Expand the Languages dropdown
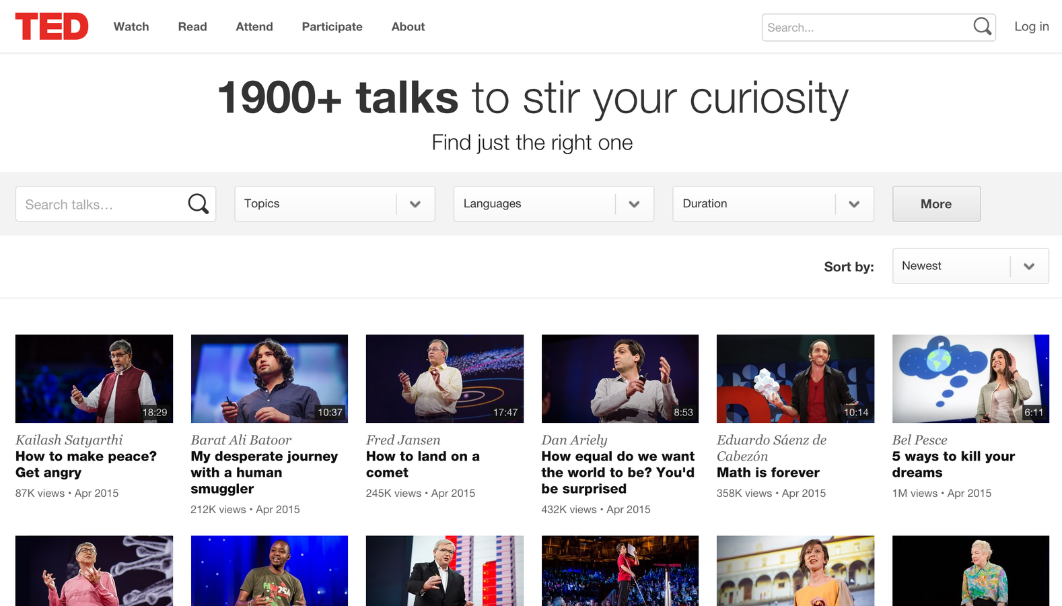 [x=554, y=204]
